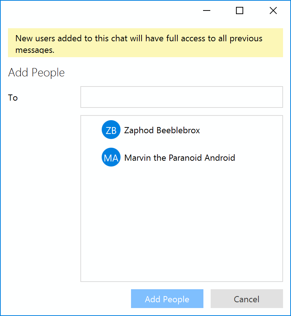Click empty space inside the people list
Image resolution: width=291 pixels, height=316 pixels.
coord(181,224)
